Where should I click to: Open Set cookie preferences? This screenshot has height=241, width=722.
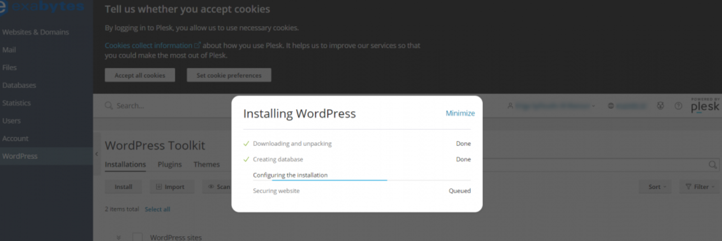(229, 75)
